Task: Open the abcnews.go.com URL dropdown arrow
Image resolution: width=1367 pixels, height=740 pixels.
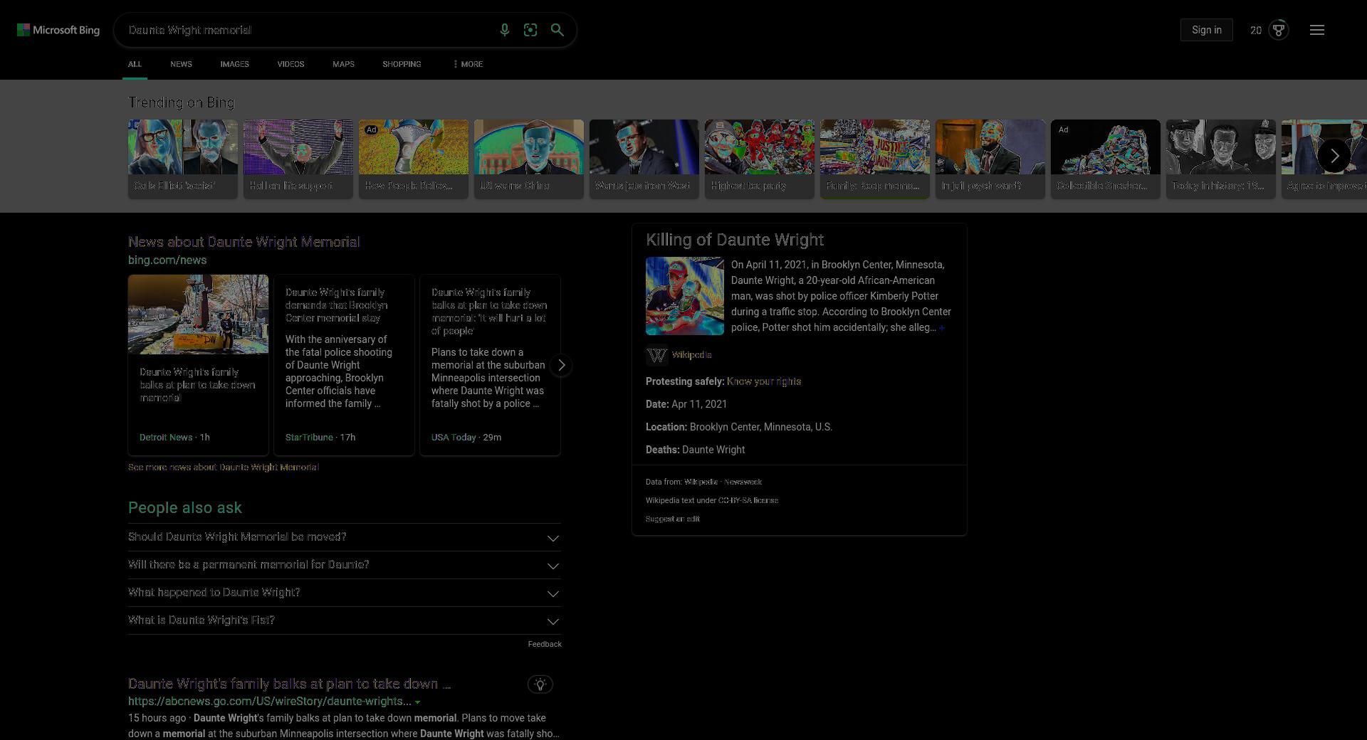Action: pyautogui.click(x=418, y=702)
